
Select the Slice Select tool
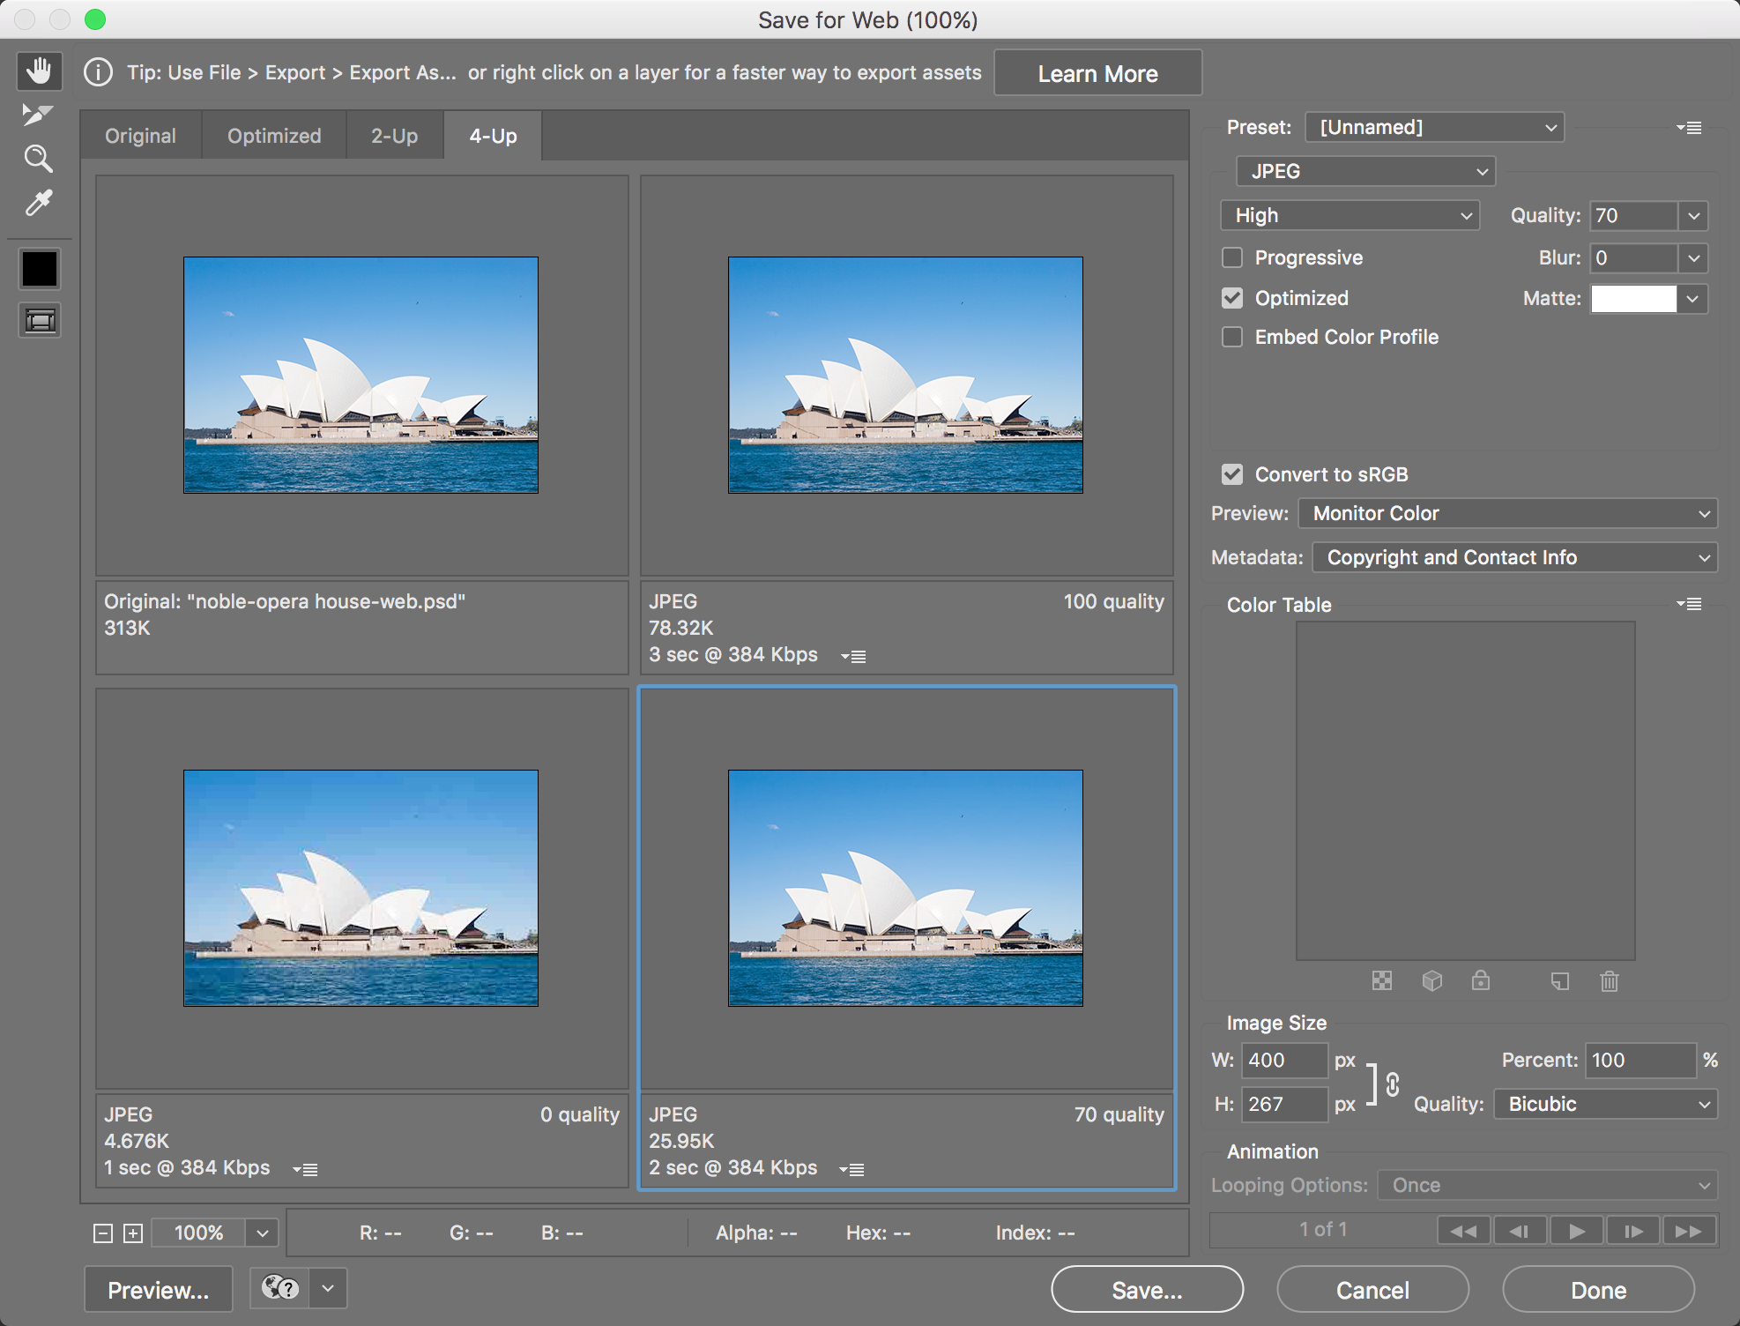(x=39, y=115)
